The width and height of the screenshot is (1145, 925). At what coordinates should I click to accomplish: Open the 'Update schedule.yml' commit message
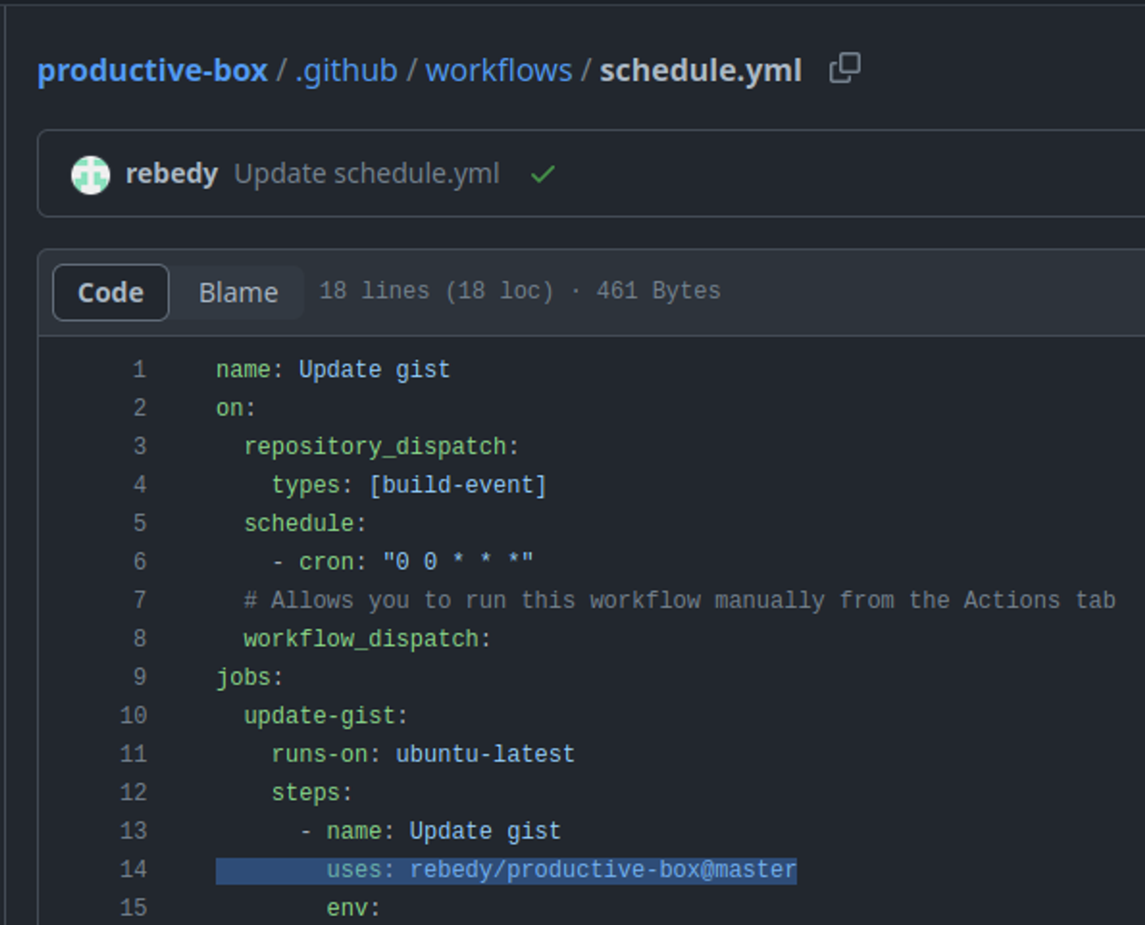point(367,173)
